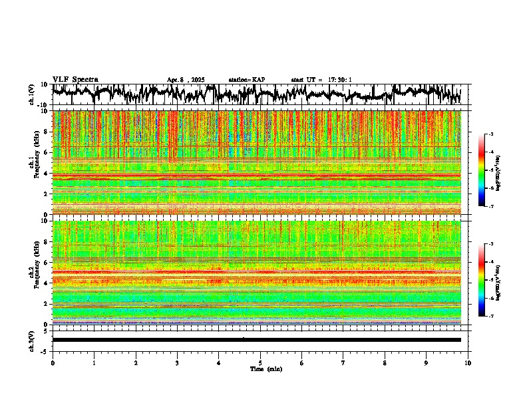
Task: Click the ch.2 color scale bar
Action: 481,280
